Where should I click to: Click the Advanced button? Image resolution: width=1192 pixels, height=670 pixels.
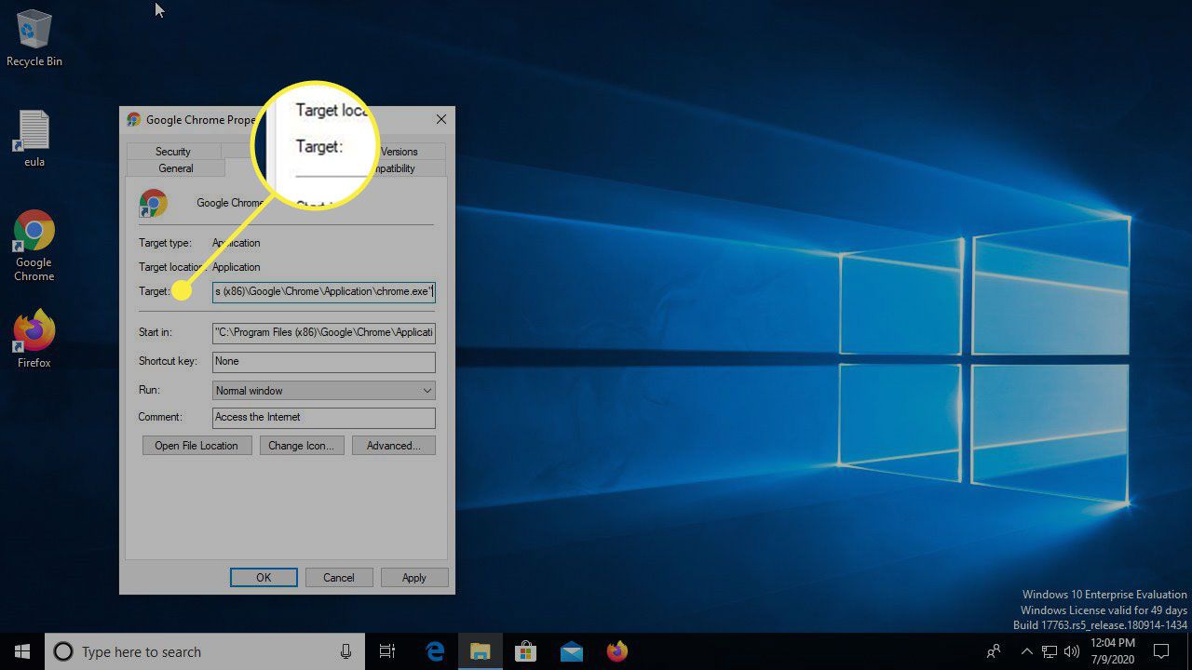click(x=393, y=446)
